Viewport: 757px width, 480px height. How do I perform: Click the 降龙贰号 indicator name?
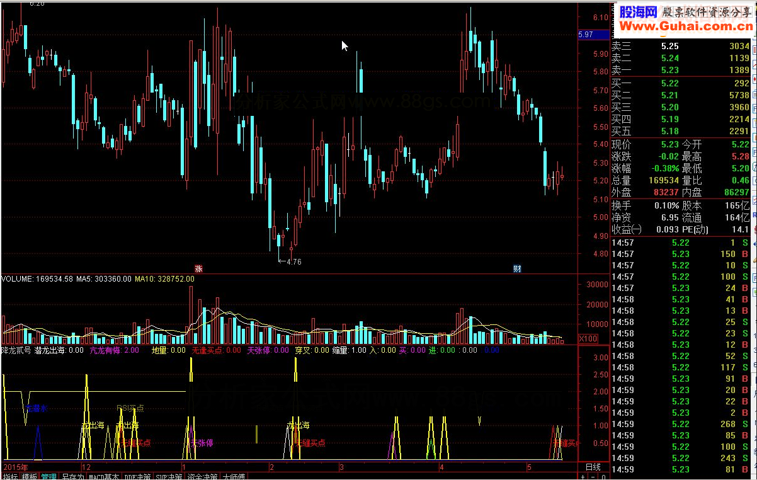point(16,350)
